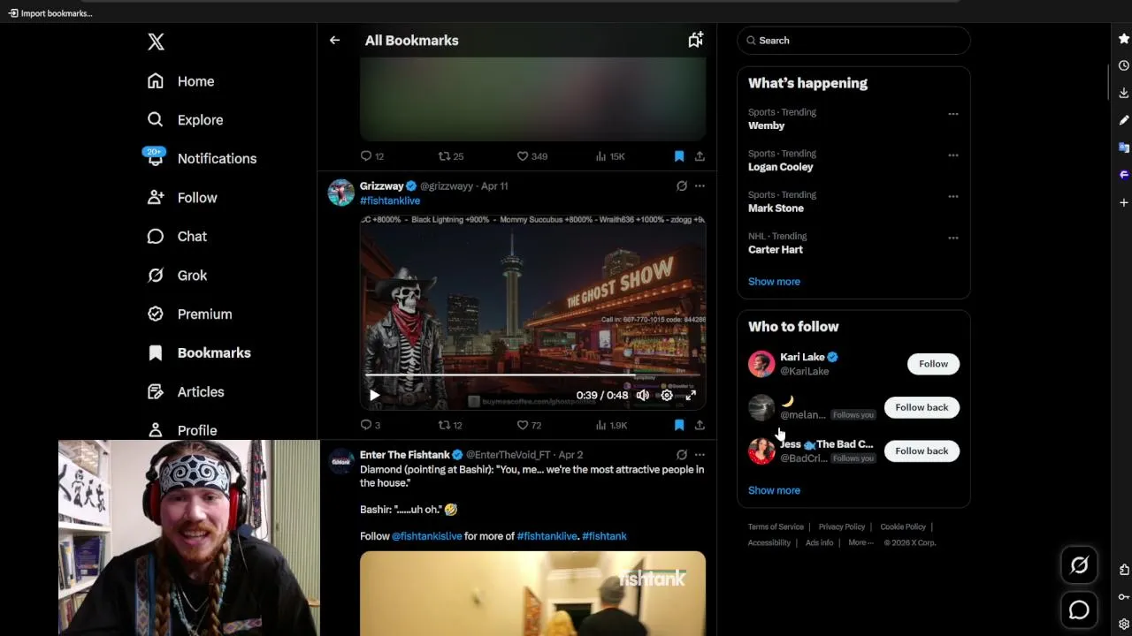Click the X logo icon

click(x=156, y=42)
